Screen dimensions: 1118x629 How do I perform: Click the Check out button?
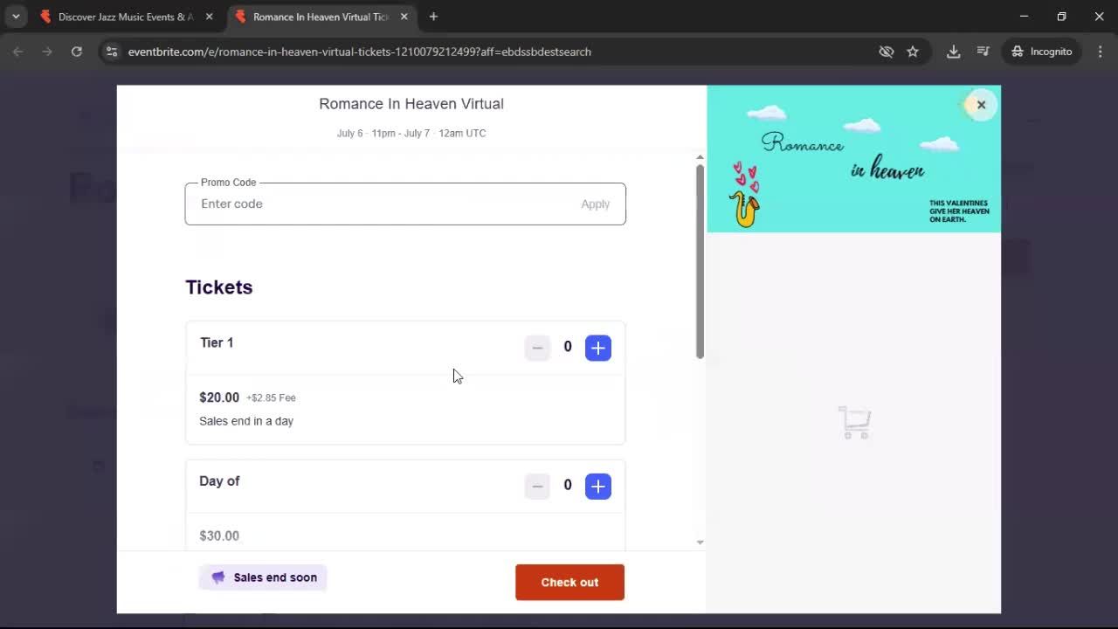(569, 582)
